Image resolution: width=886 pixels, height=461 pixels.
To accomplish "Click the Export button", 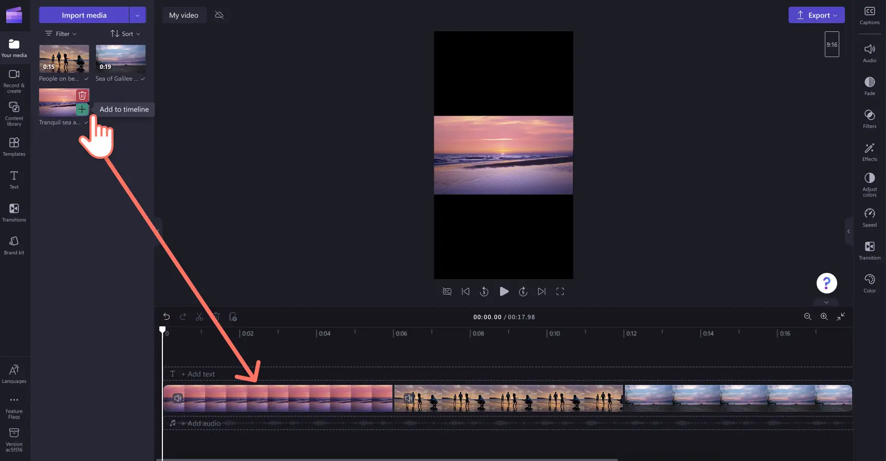I will point(817,15).
